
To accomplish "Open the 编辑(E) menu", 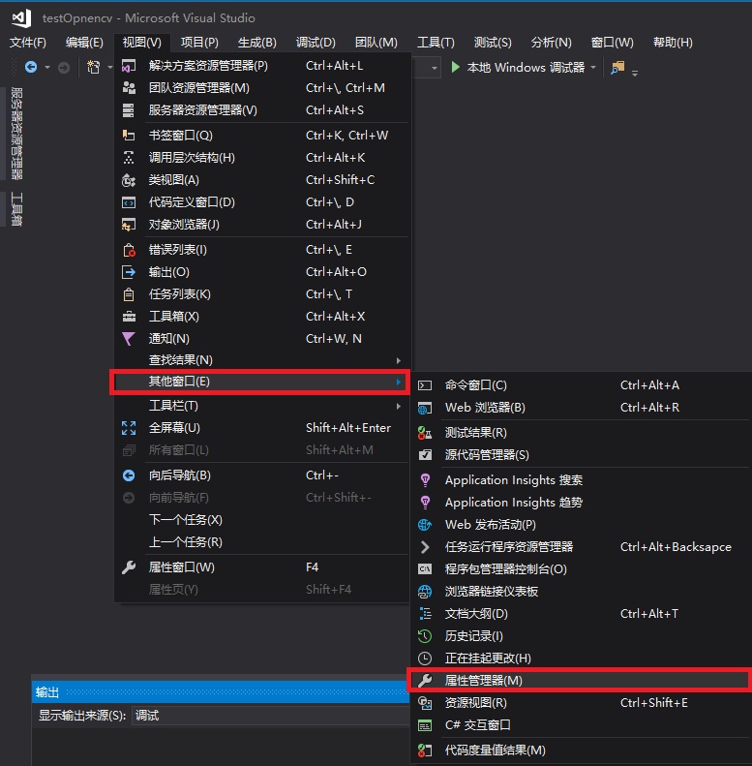I will click(84, 43).
